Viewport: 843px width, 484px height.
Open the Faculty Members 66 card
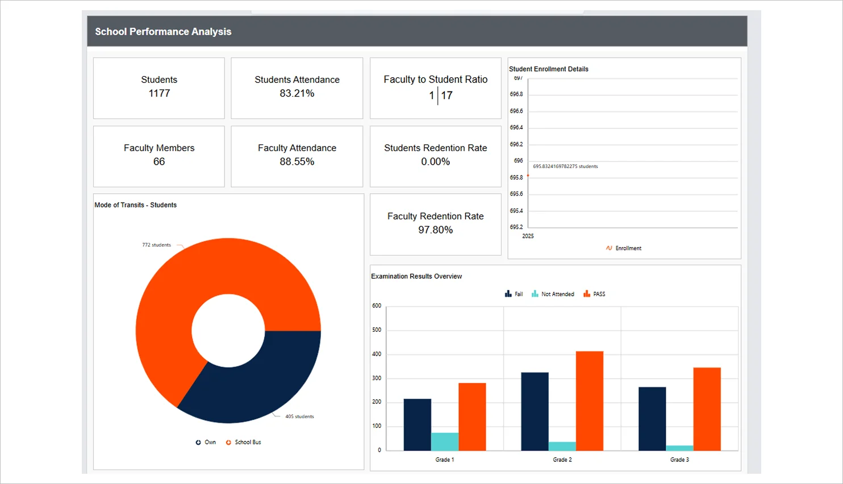[x=159, y=156]
